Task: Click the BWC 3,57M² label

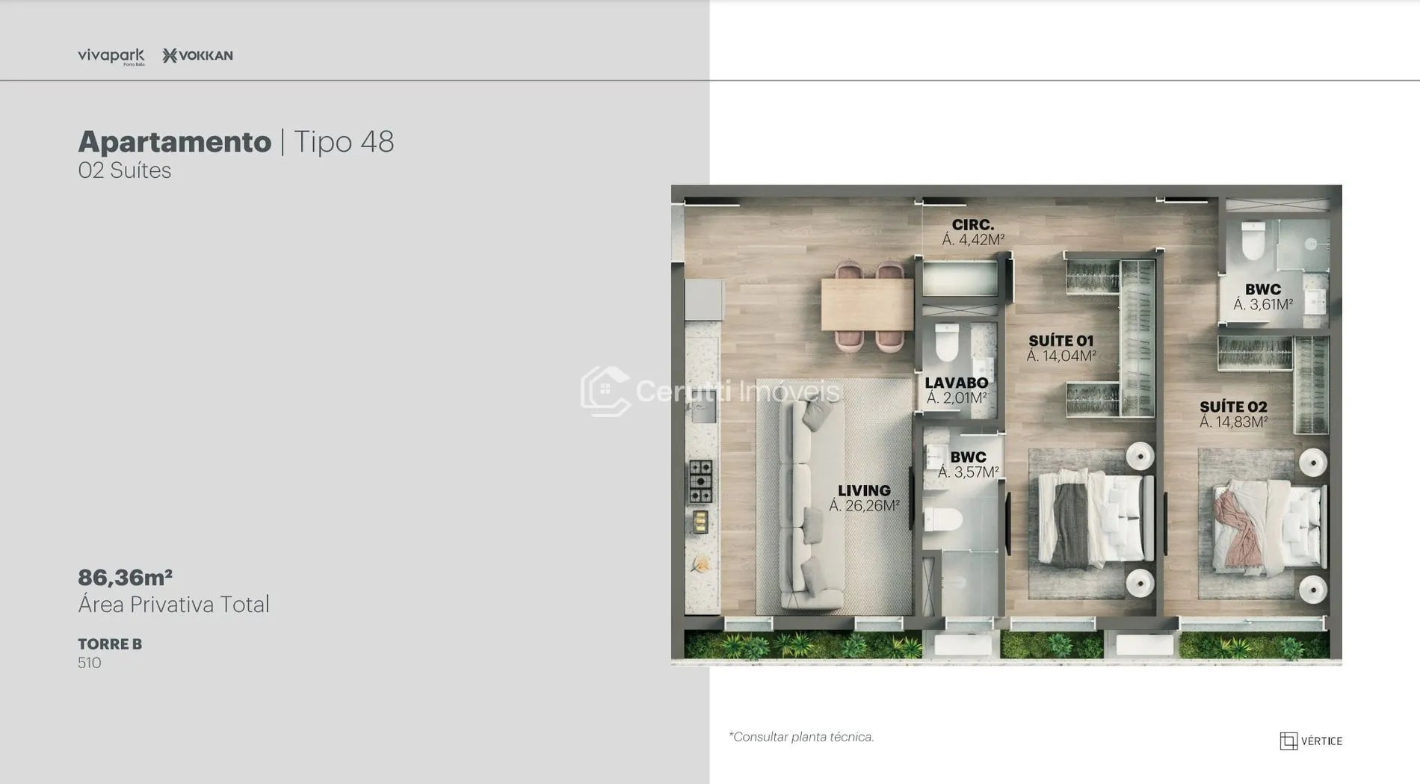Action: pyautogui.click(x=968, y=464)
